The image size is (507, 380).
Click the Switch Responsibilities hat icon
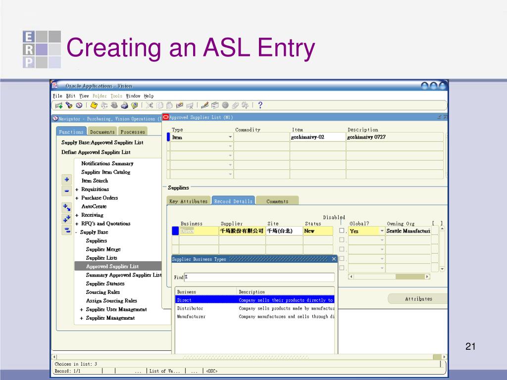[x=114, y=105]
